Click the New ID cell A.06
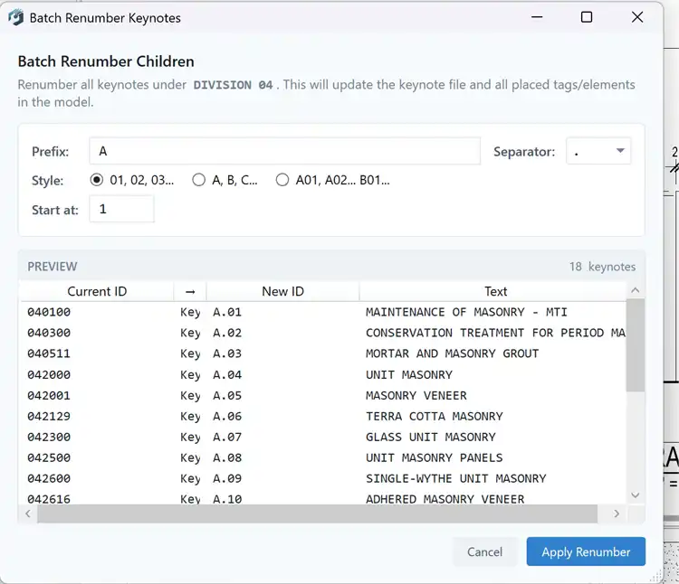679x584 pixels. (227, 416)
